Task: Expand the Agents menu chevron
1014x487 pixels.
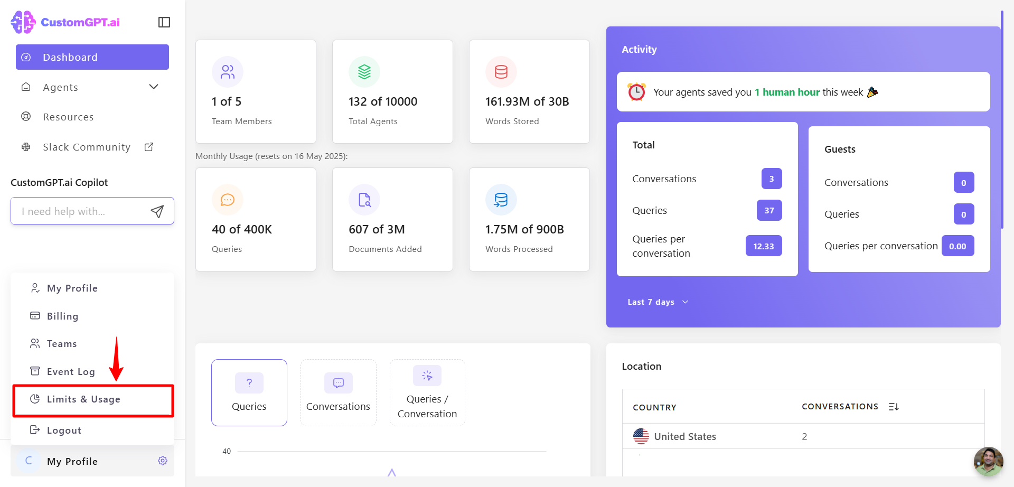Action: click(x=154, y=87)
